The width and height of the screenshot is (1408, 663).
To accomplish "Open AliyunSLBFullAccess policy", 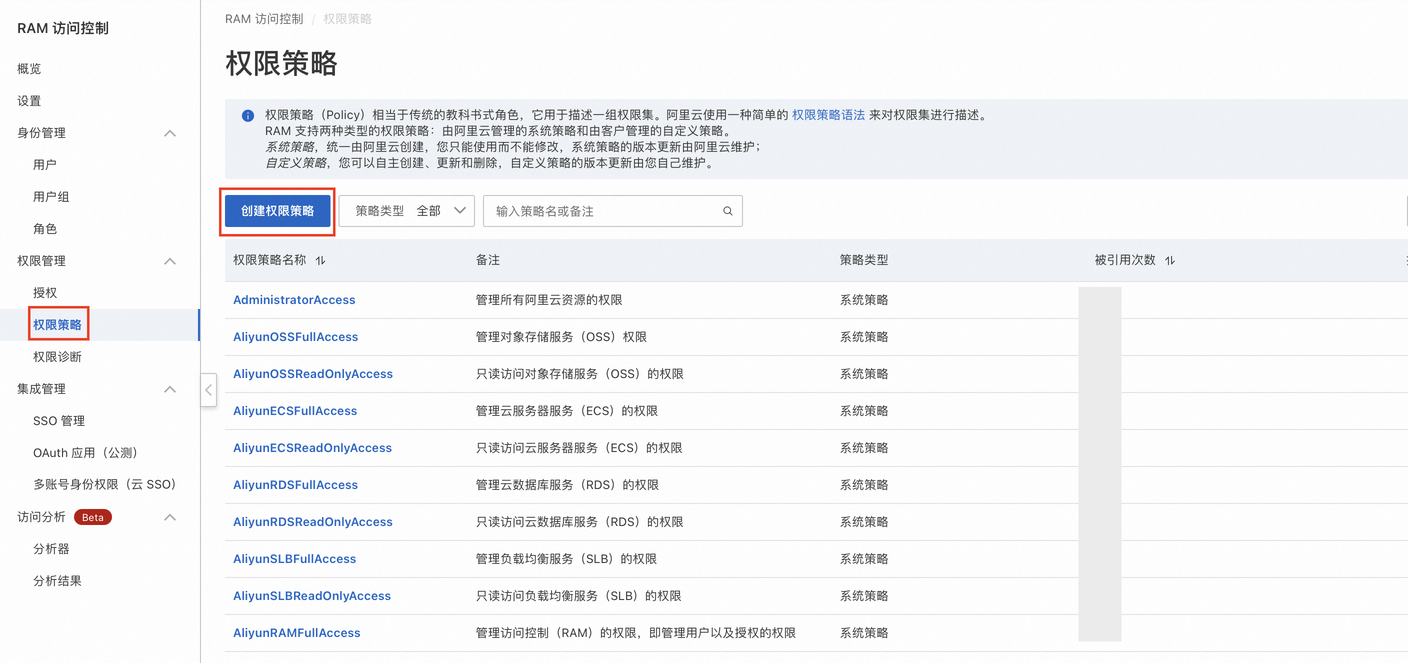I will pyautogui.click(x=294, y=558).
